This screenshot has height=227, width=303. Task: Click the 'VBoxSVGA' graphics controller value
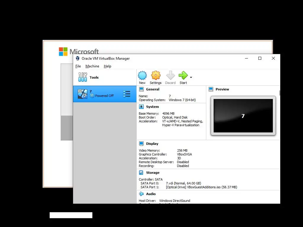[184, 154]
